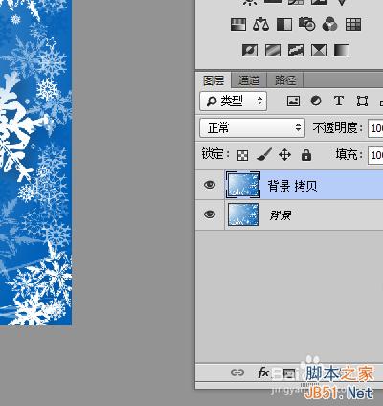This screenshot has height=406, width=383.
Task: Click the 背景 拷贝 layer name
Action: tap(292, 186)
